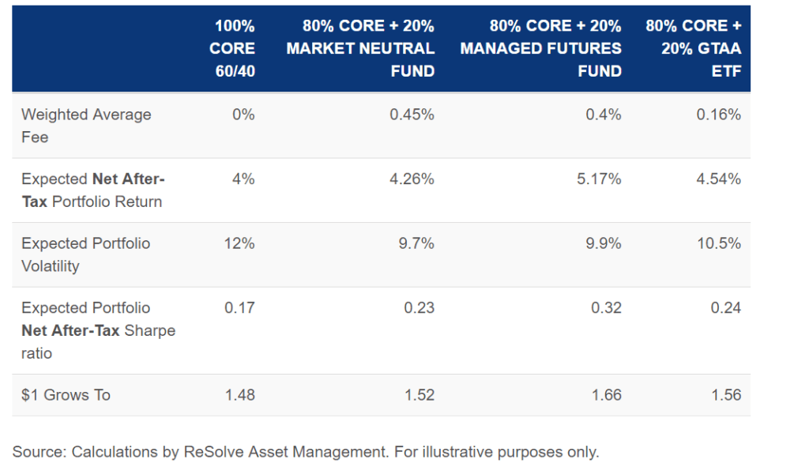Click the Managed Futures Fund column header
Screen dimensions: 809x467
[x=540, y=48]
